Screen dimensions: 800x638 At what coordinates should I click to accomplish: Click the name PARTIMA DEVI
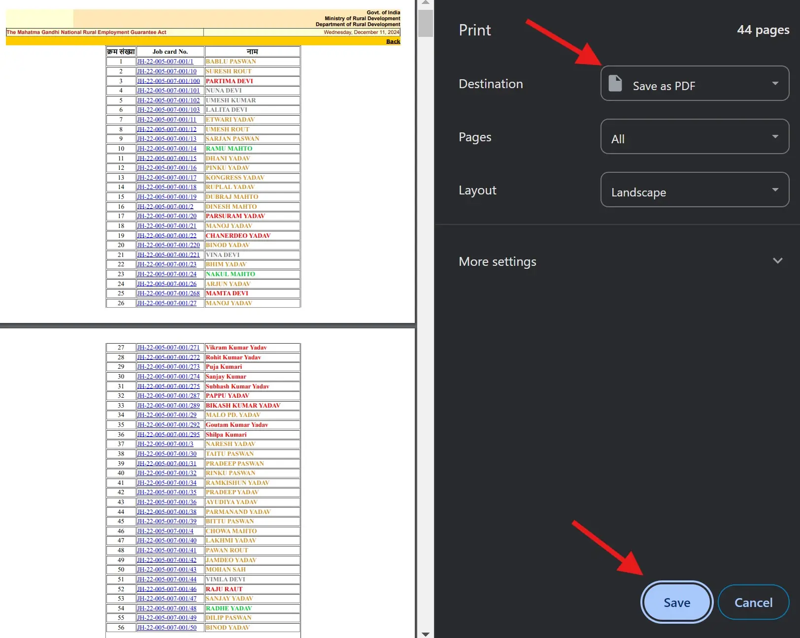(x=230, y=81)
